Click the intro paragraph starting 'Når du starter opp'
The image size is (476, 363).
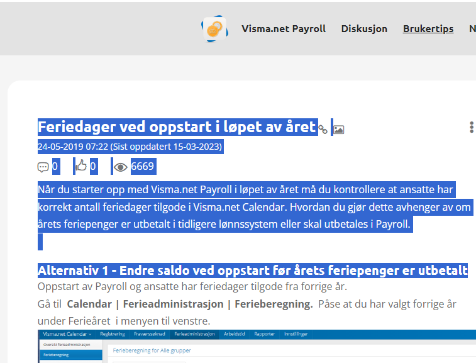coord(255,207)
